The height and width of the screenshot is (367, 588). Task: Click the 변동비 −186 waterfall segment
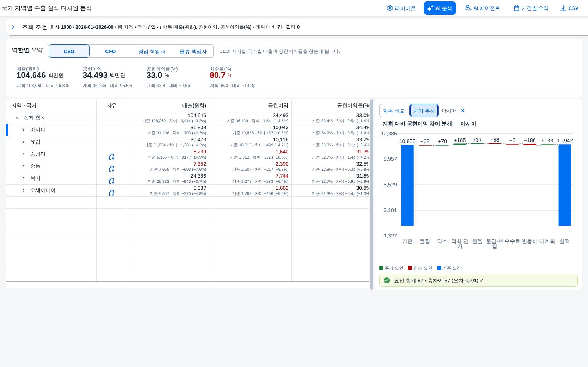530,145
